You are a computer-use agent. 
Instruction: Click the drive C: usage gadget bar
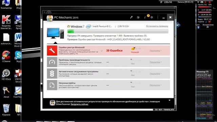click(x=204, y=12)
